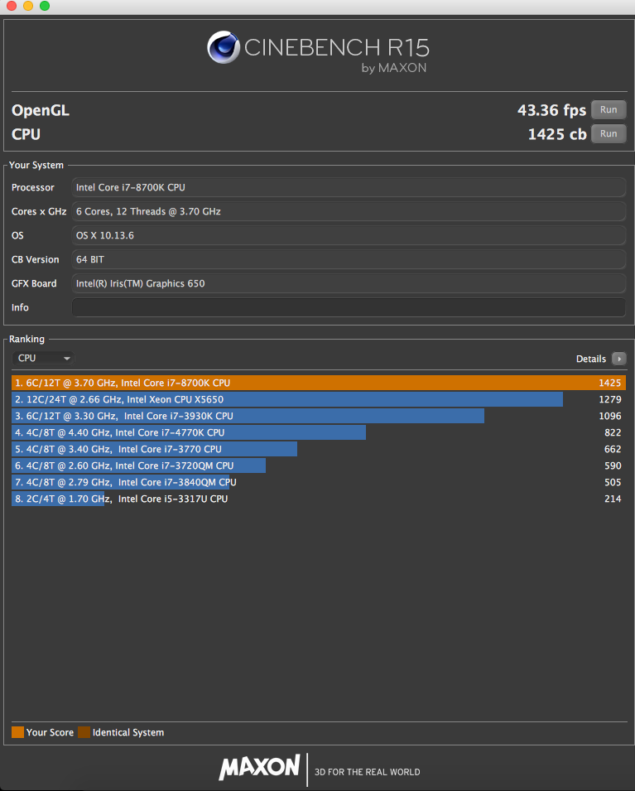
Task: Click the Details arrow icon
Action: tap(618, 359)
